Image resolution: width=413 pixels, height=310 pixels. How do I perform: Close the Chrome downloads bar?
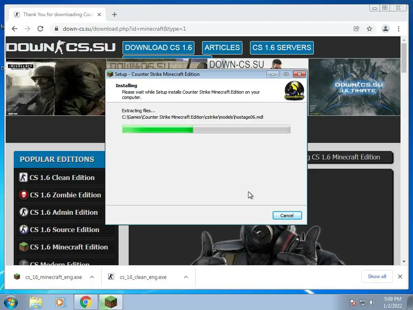400,276
